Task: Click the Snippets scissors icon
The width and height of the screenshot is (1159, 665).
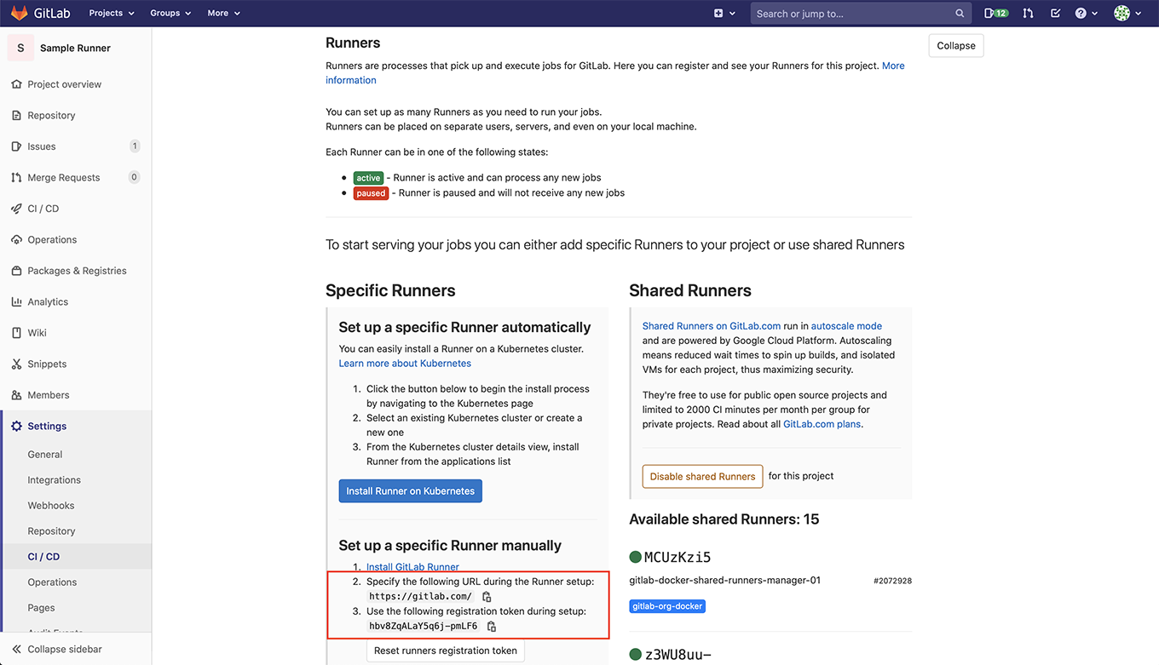Action: (x=16, y=364)
